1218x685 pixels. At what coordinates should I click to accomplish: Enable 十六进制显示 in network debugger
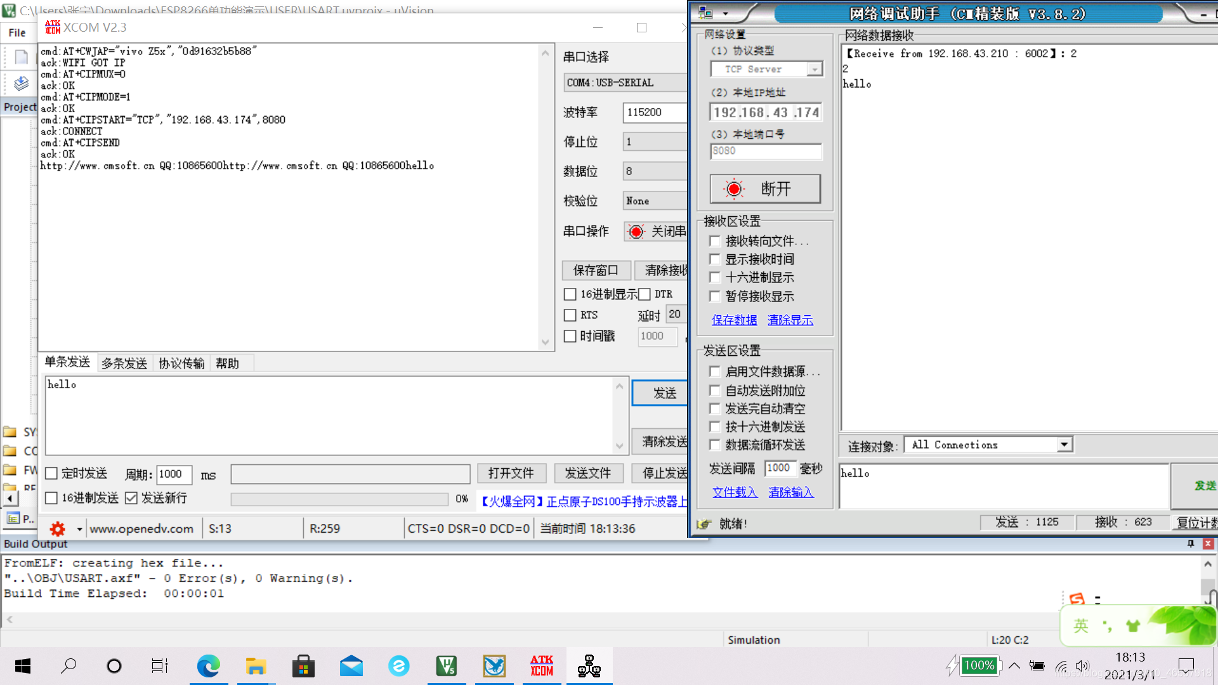coord(715,277)
